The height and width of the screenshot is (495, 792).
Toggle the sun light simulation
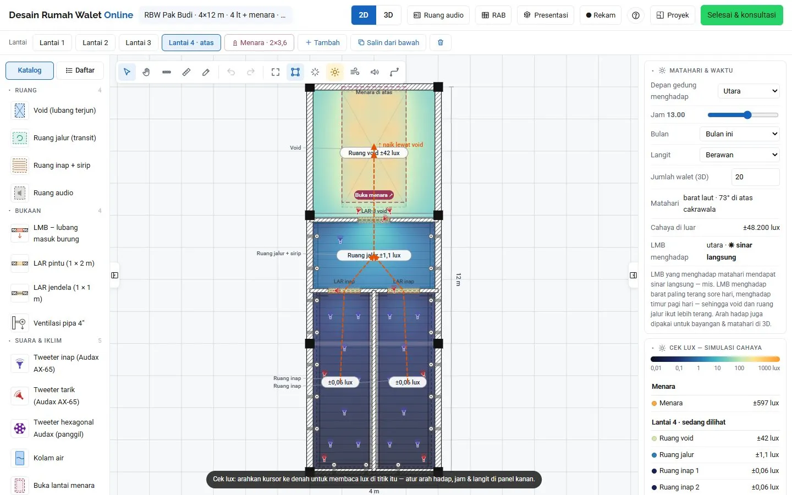point(335,72)
